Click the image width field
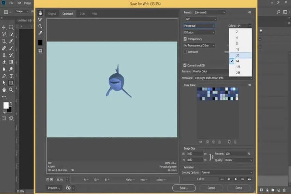 tap(195, 154)
